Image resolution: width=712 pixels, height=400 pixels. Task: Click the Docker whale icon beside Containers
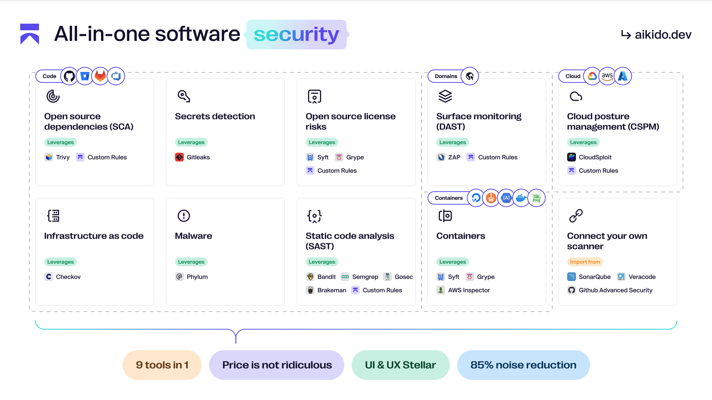pos(521,198)
